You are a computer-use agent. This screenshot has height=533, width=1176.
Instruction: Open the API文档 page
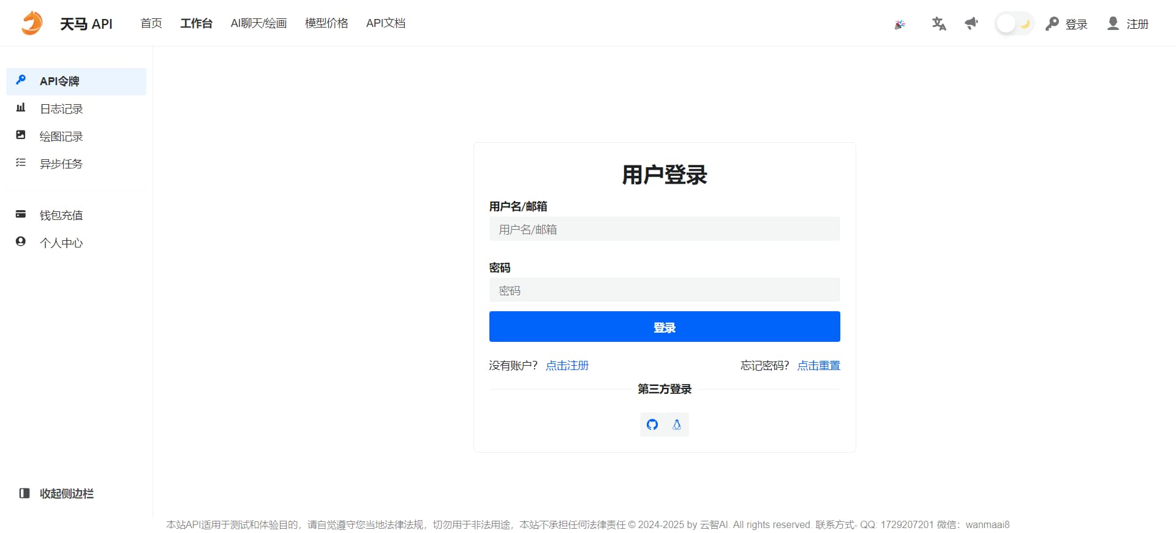click(386, 23)
